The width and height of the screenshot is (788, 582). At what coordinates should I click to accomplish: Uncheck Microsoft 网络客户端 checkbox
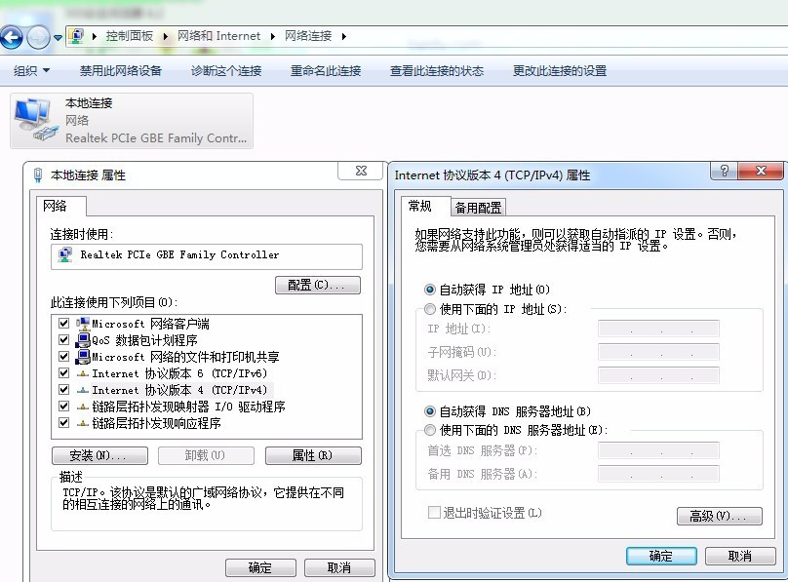pos(63,324)
